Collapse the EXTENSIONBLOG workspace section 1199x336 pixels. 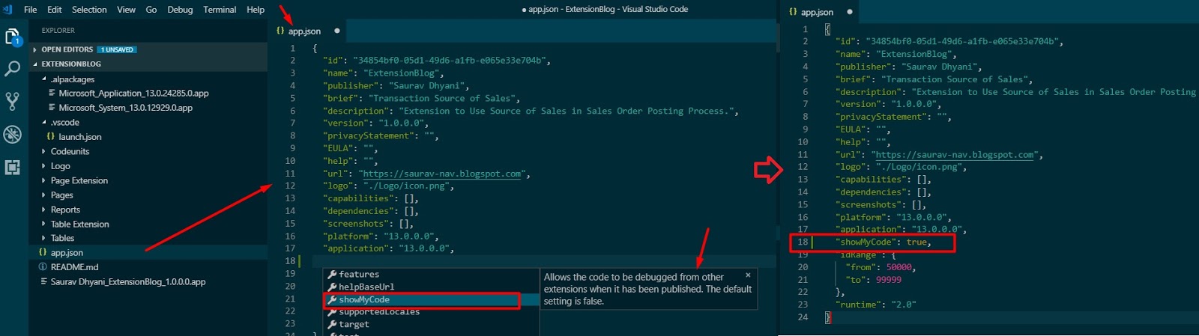pos(71,64)
